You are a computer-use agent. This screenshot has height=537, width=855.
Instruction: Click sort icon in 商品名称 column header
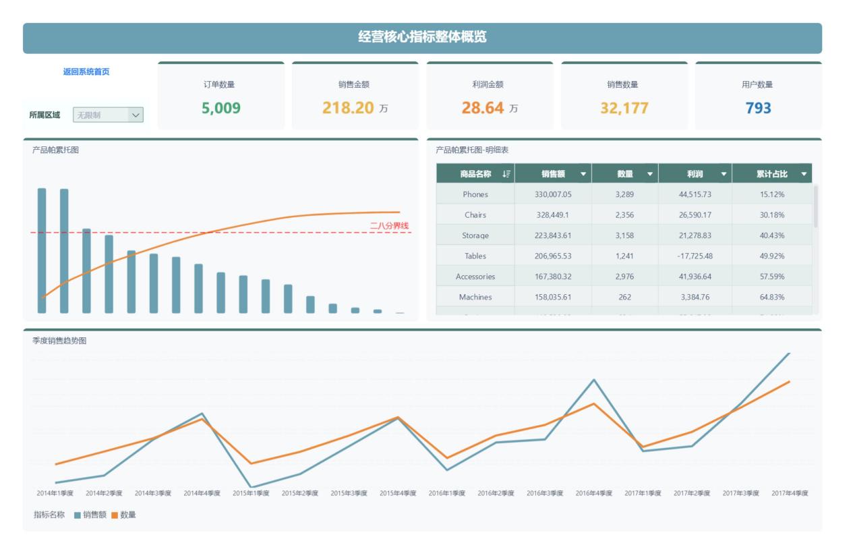506,174
